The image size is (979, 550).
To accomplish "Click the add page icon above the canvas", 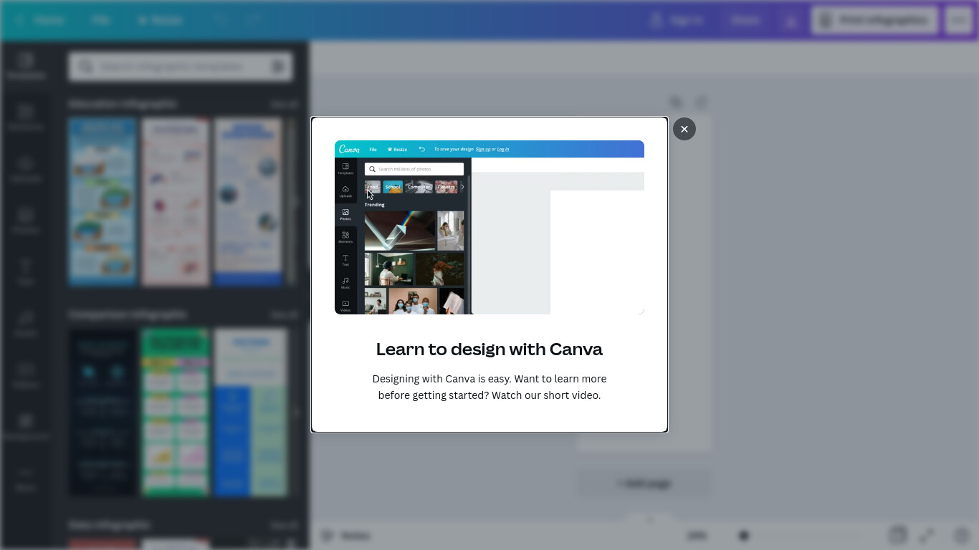I will click(702, 102).
